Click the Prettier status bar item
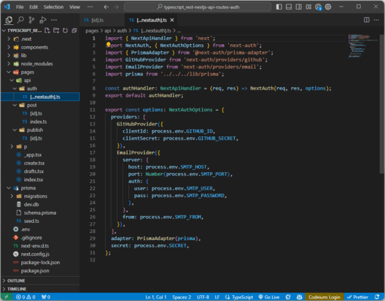This screenshot has height=301, width=385. [357, 297]
